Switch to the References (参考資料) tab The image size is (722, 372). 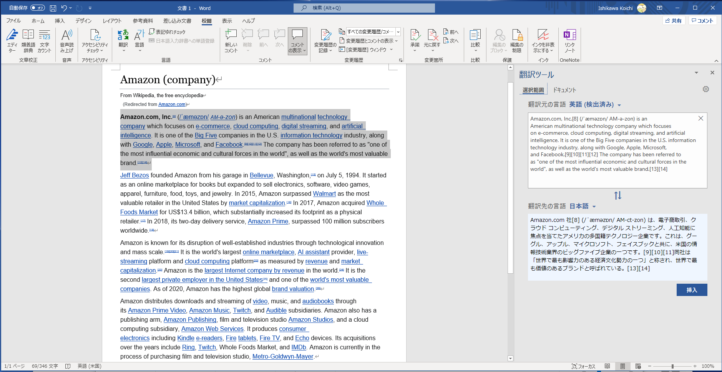coord(143,21)
